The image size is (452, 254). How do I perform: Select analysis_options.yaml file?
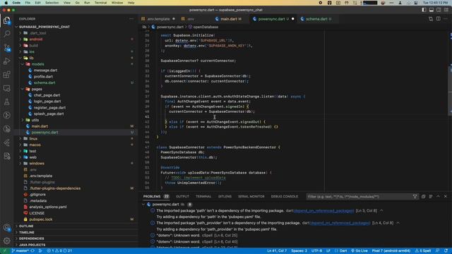48,207
